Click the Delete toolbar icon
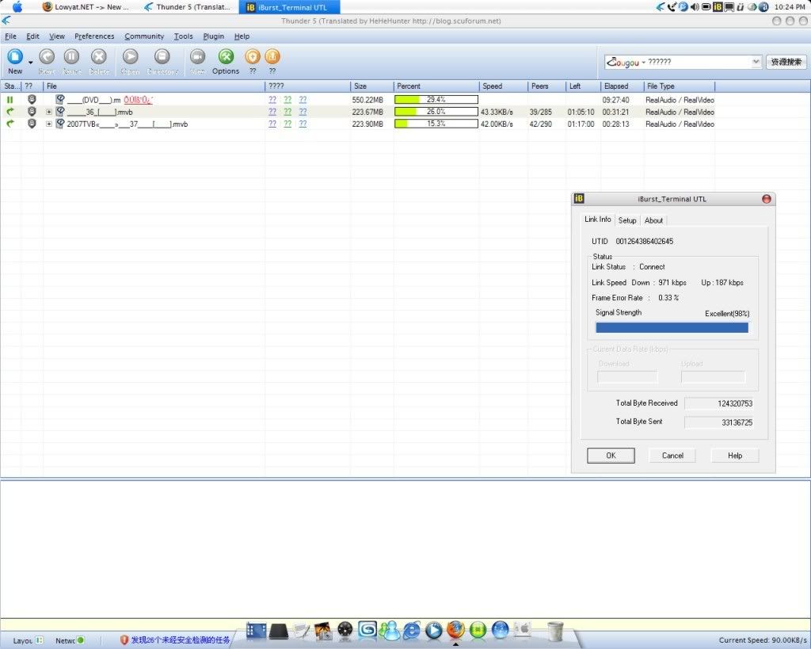The image size is (811, 649). pos(99,57)
